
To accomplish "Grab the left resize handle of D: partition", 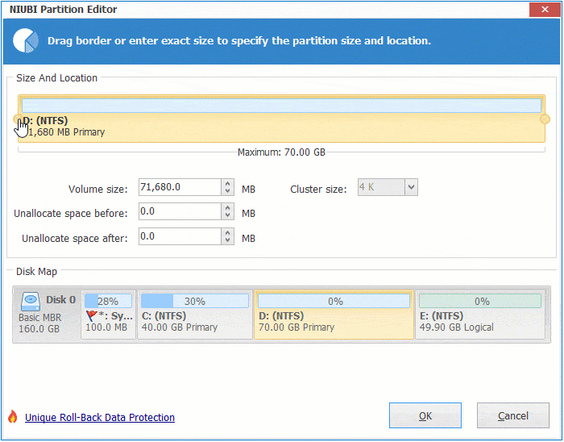I will pyautogui.click(x=19, y=119).
